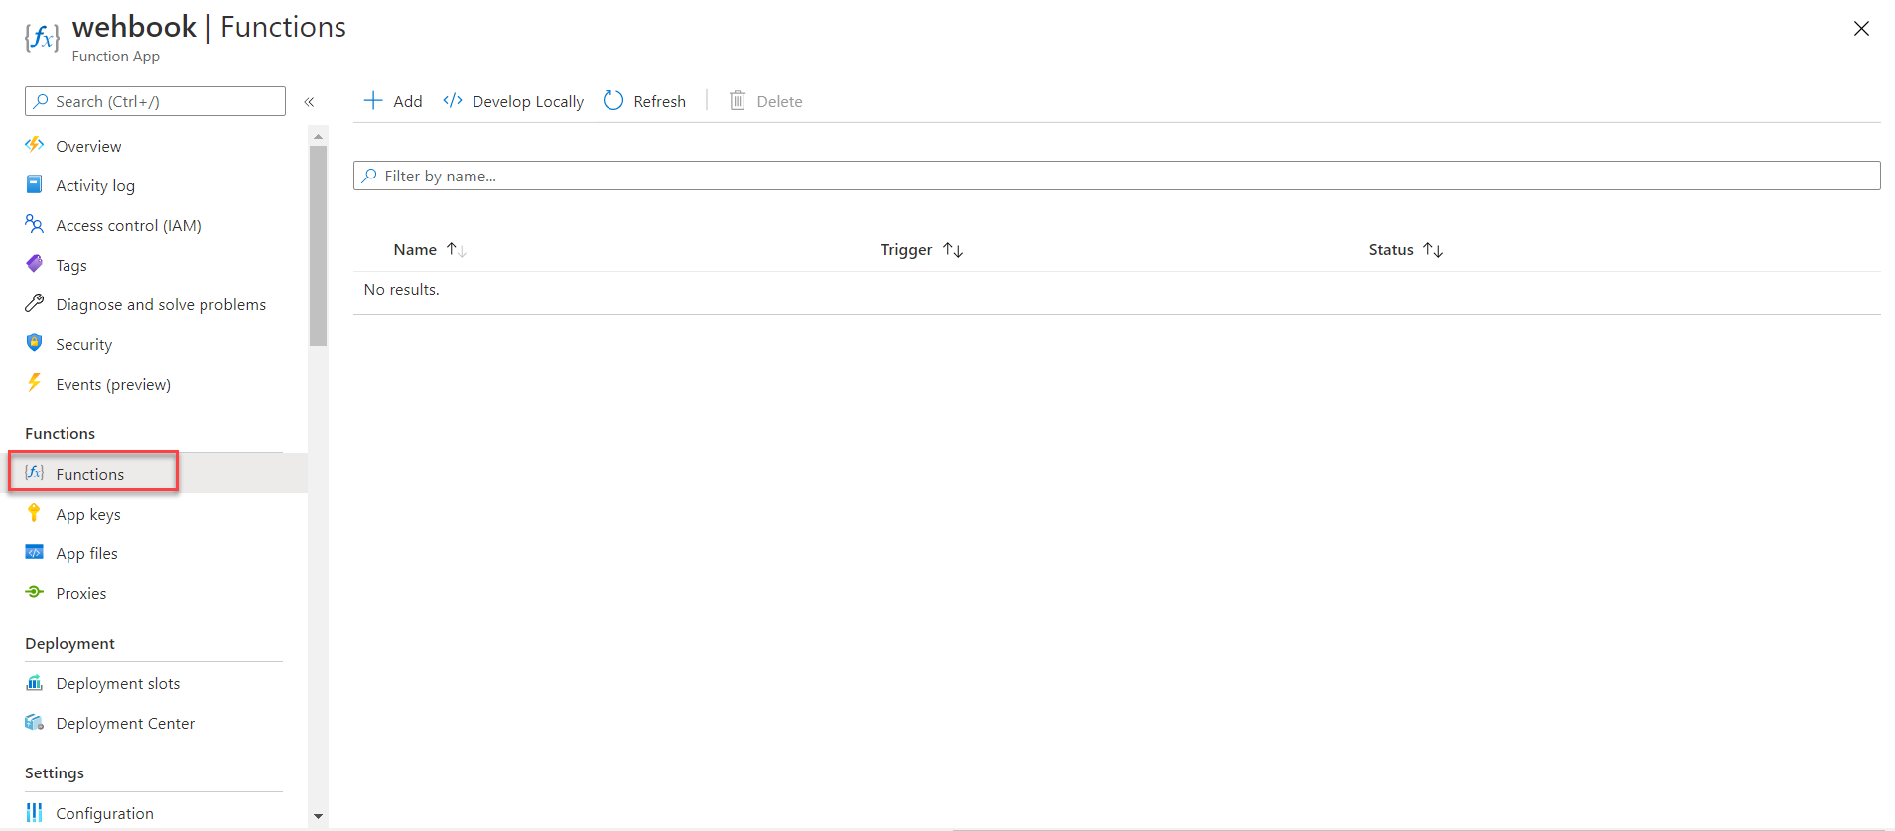Click the circular Refresh icon
This screenshot has width=1895, height=831.
(613, 100)
